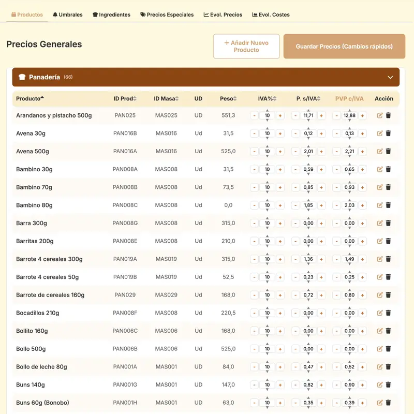Sort table by Producto column
This screenshot has width=414, height=414.
coord(30,98)
